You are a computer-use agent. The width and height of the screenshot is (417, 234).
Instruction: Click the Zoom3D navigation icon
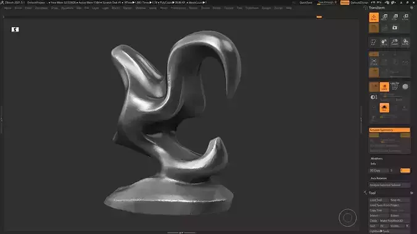(x=394, y=42)
